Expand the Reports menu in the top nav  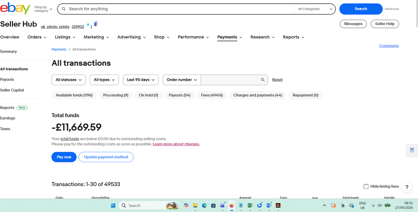(294, 37)
